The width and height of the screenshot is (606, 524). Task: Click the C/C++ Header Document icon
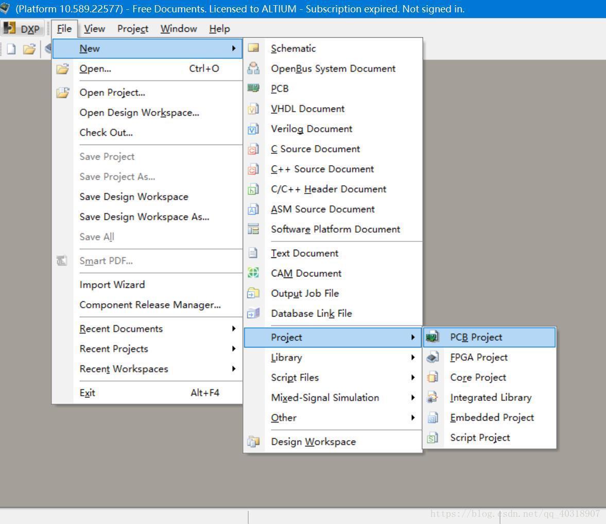[x=253, y=189]
